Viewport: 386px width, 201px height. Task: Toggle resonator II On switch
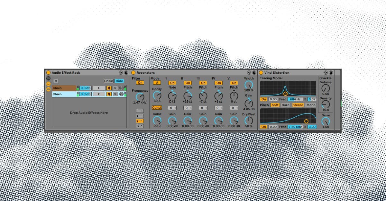[188, 83]
